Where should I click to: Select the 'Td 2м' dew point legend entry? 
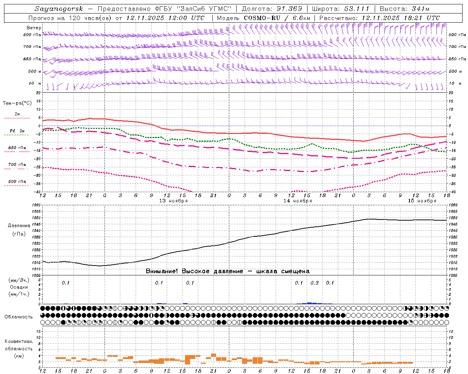click(x=17, y=131)
